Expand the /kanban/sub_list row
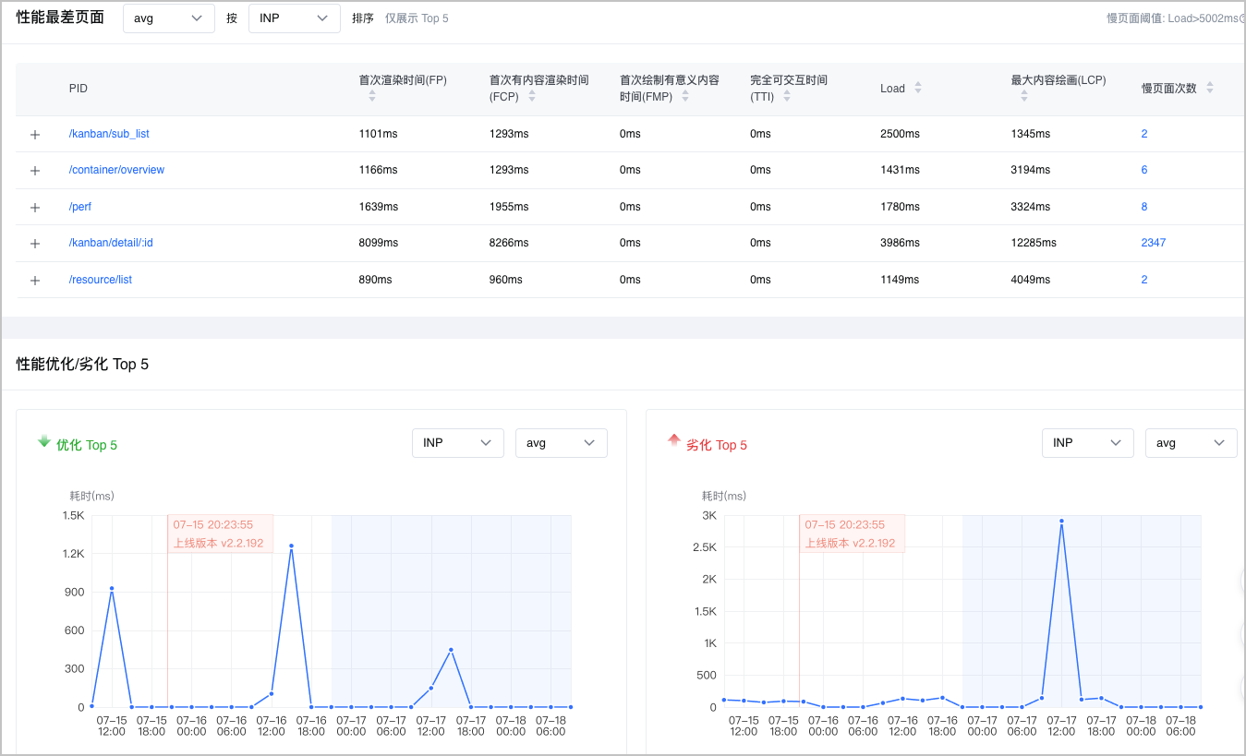The width and height of the screenshot is (1246, 756). click(35, 135)
